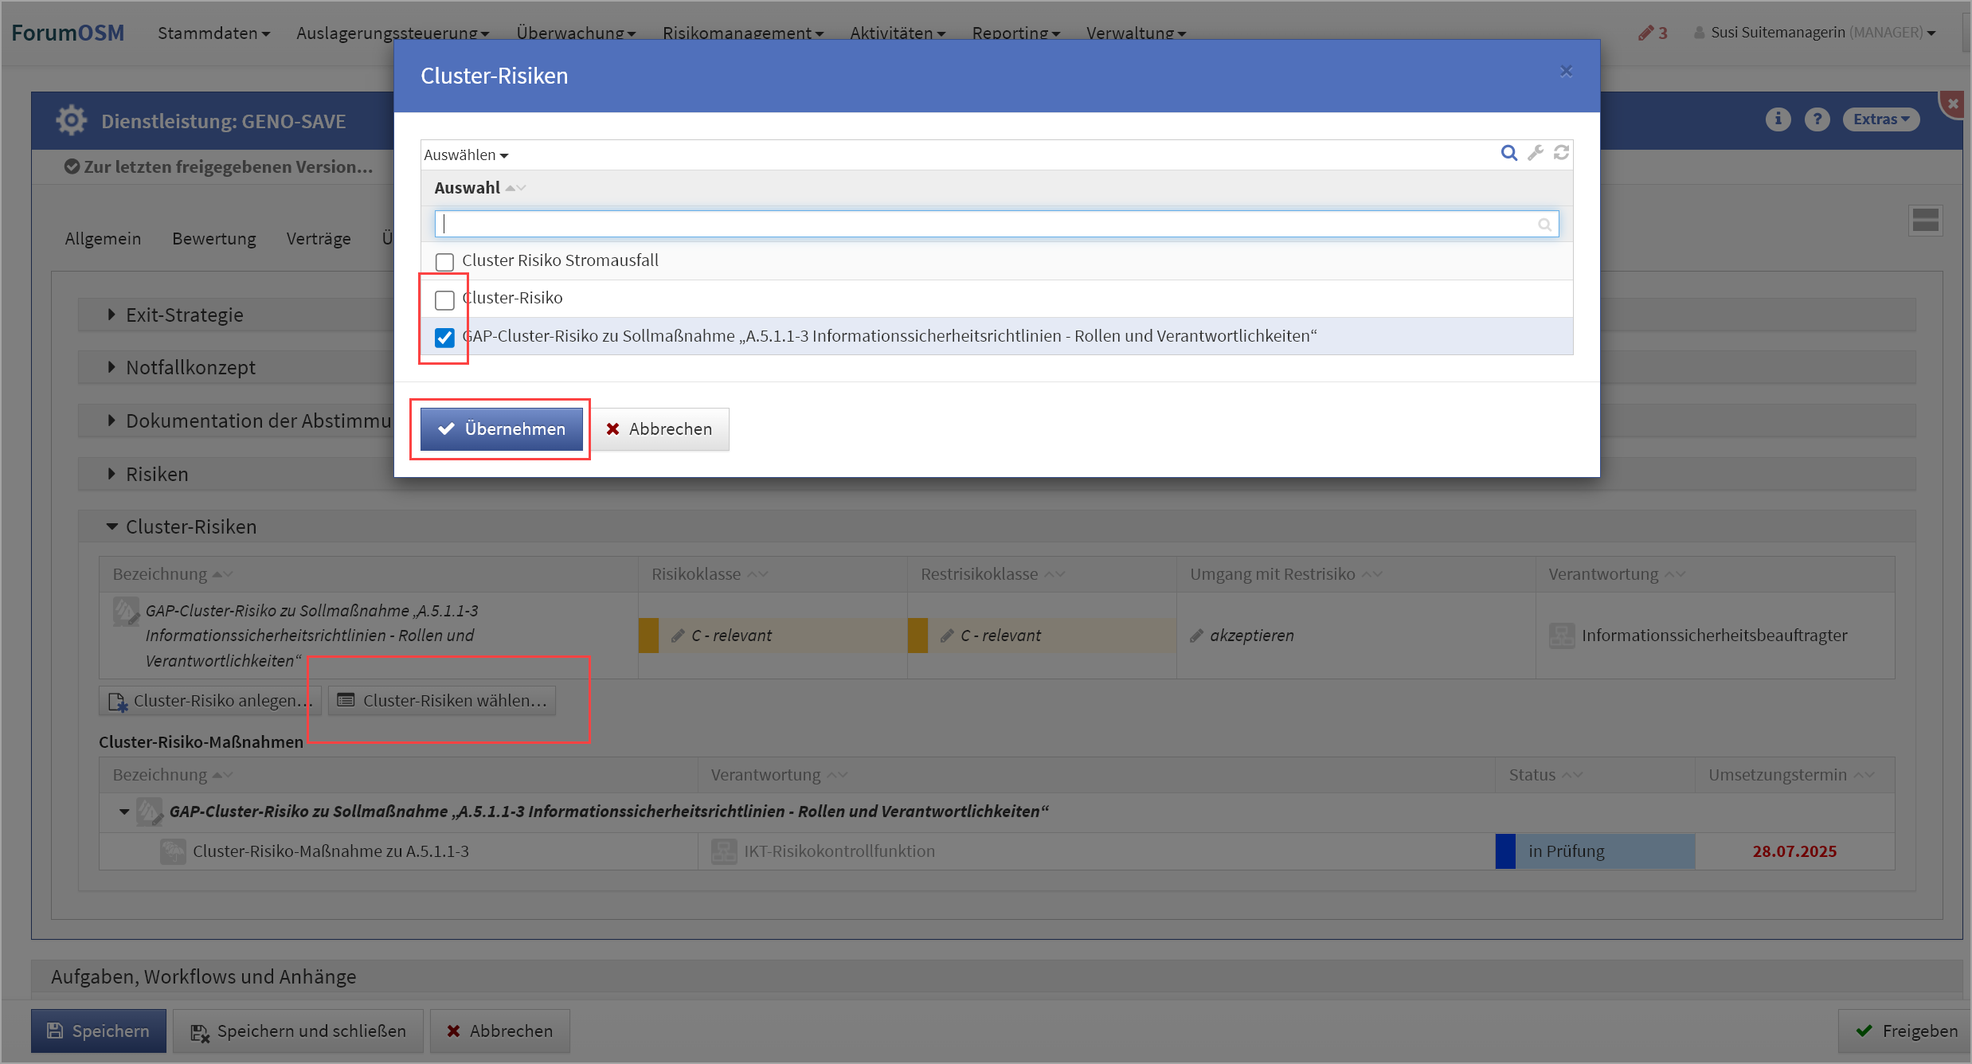Check the Cluster Risiko Stromausfall checkbox
Screen dimensions: 1972x1064
coord(444,261)
